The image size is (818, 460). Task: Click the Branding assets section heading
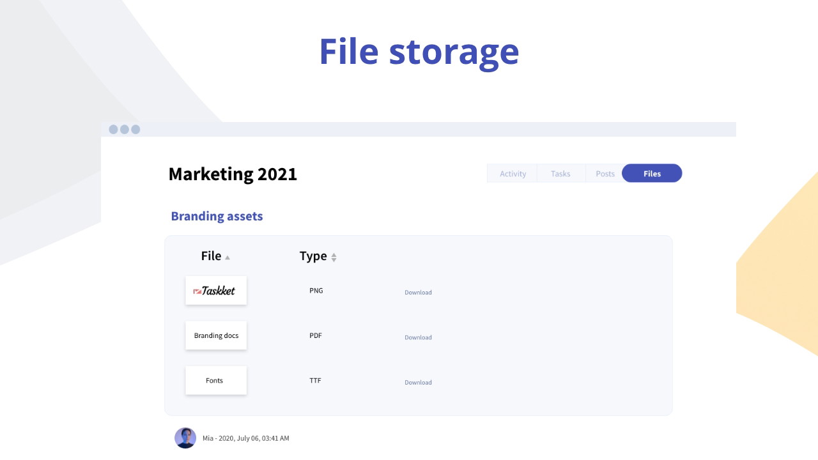coord(217,216)
